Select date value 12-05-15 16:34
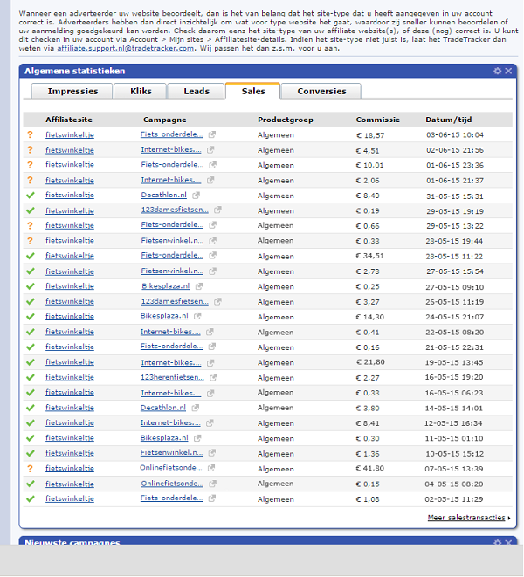524x577 pixels. pyautogui.click(x=453, y=423)
